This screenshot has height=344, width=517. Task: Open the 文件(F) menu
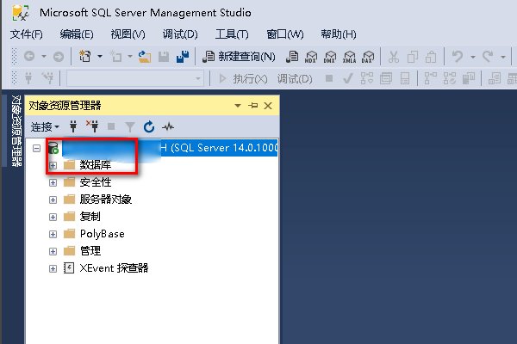(x=27, y=34)
